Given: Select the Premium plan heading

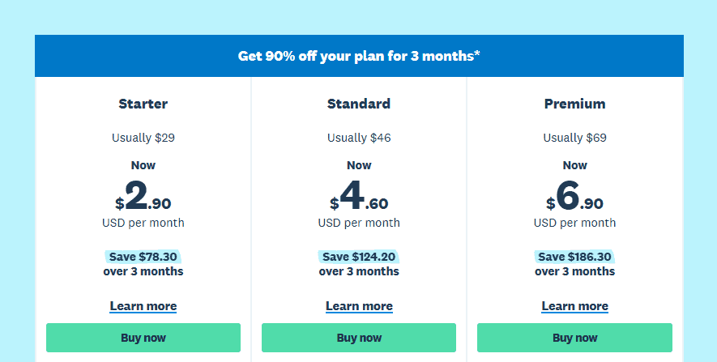Looking at the screenshot, I should (x=574, y=104).
